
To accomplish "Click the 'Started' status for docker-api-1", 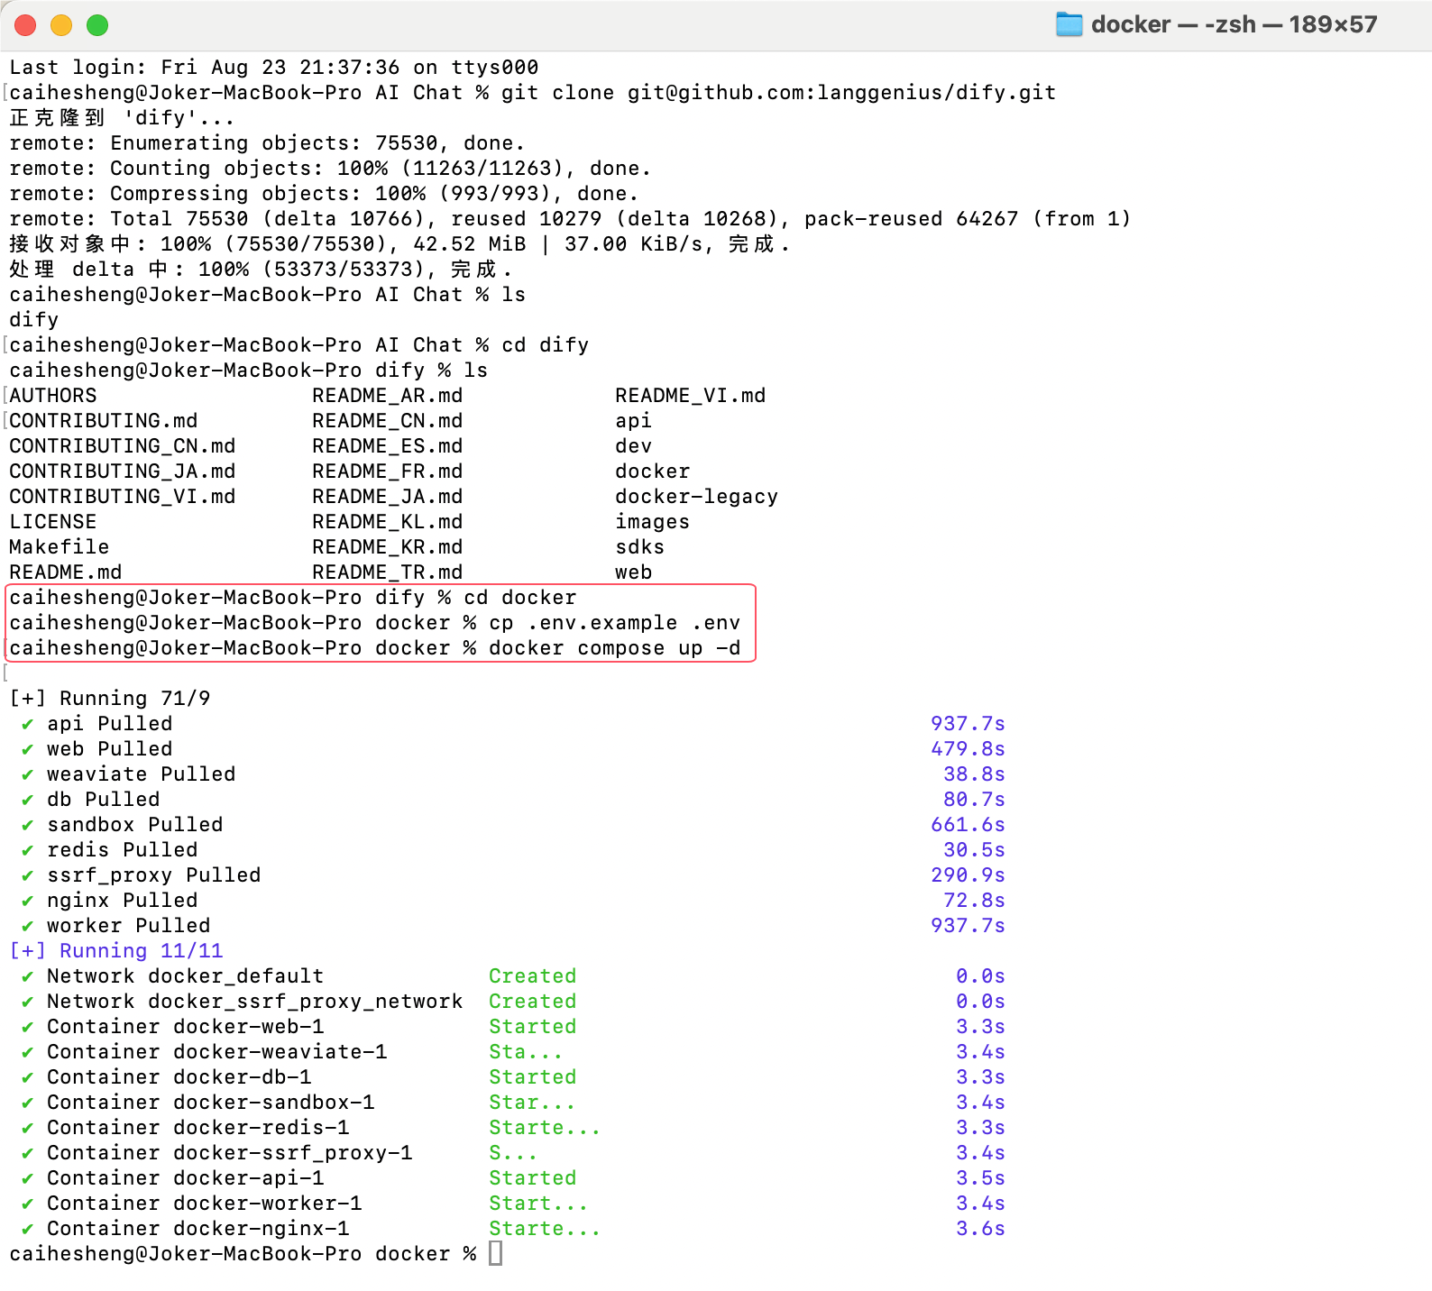I will coord(532,1178).
